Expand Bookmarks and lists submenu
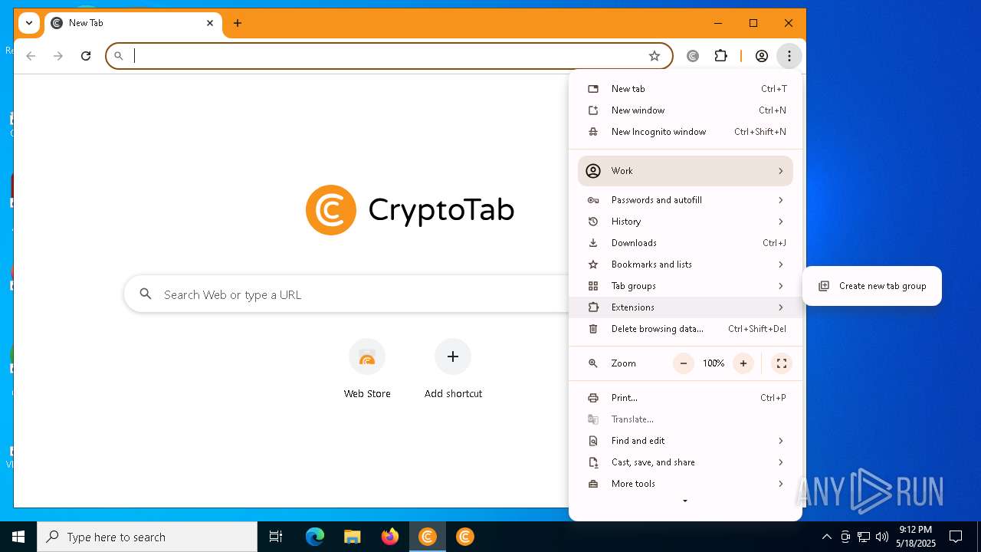The height and width of the screenshot is (552, 981). [685, 264]
